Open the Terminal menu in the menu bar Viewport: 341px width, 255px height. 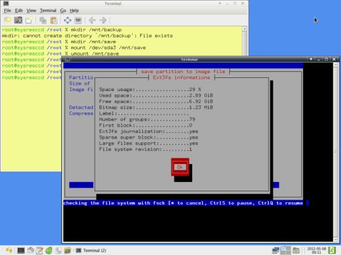[48, 11]
